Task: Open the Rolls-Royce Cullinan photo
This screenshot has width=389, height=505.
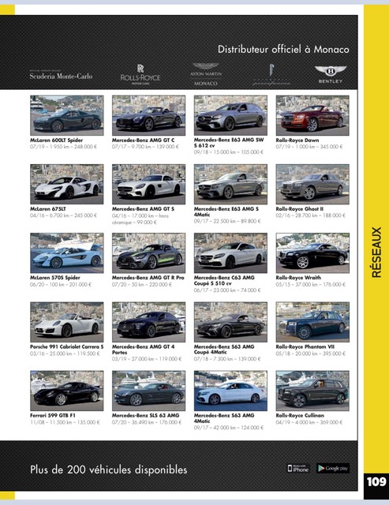Action: [x=312, y=391]
